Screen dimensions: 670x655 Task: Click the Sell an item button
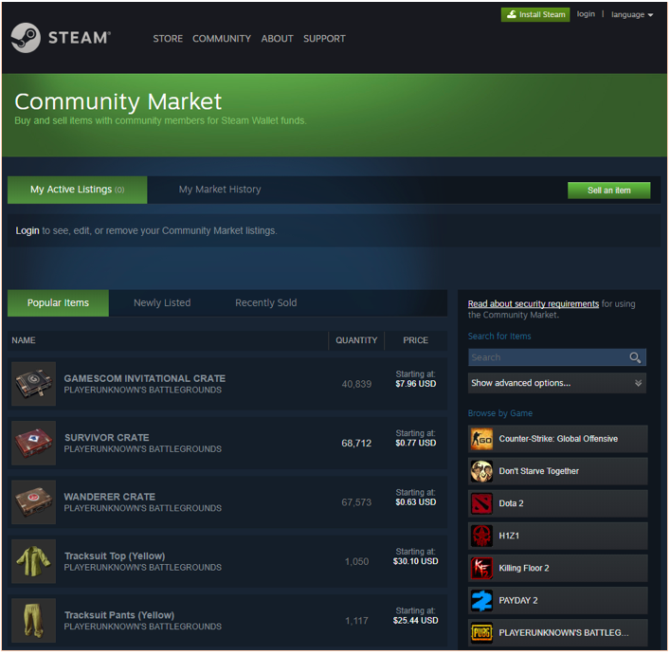[609, 191]
